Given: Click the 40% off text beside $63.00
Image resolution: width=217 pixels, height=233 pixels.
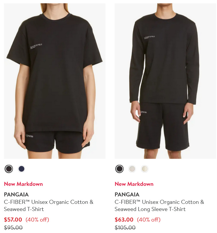Looking at the screenshot, I should [149, 220].
